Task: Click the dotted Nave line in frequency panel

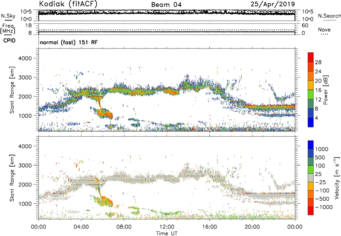Action: (167, 30)
